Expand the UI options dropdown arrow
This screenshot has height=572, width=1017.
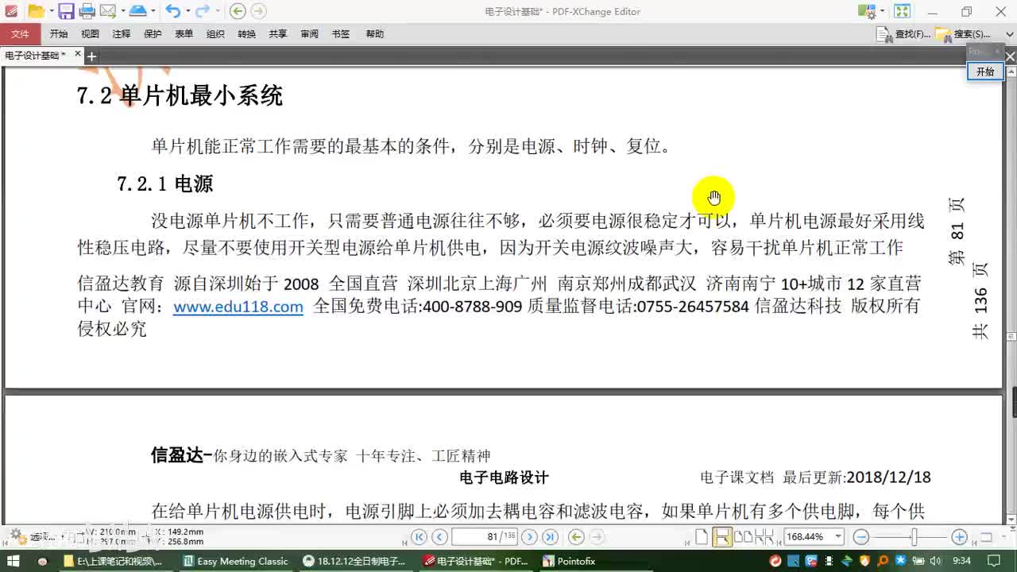coord(882,11)
